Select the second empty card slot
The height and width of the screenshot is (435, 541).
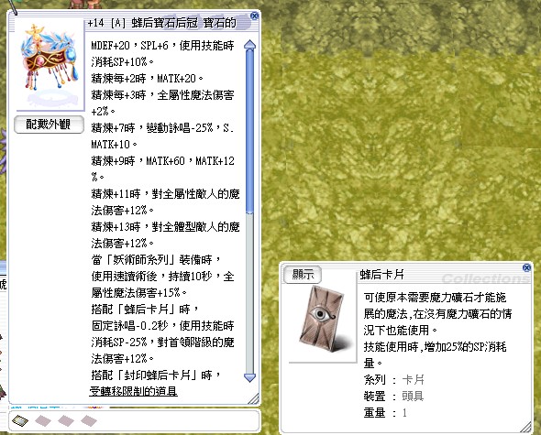click(43, 420)
